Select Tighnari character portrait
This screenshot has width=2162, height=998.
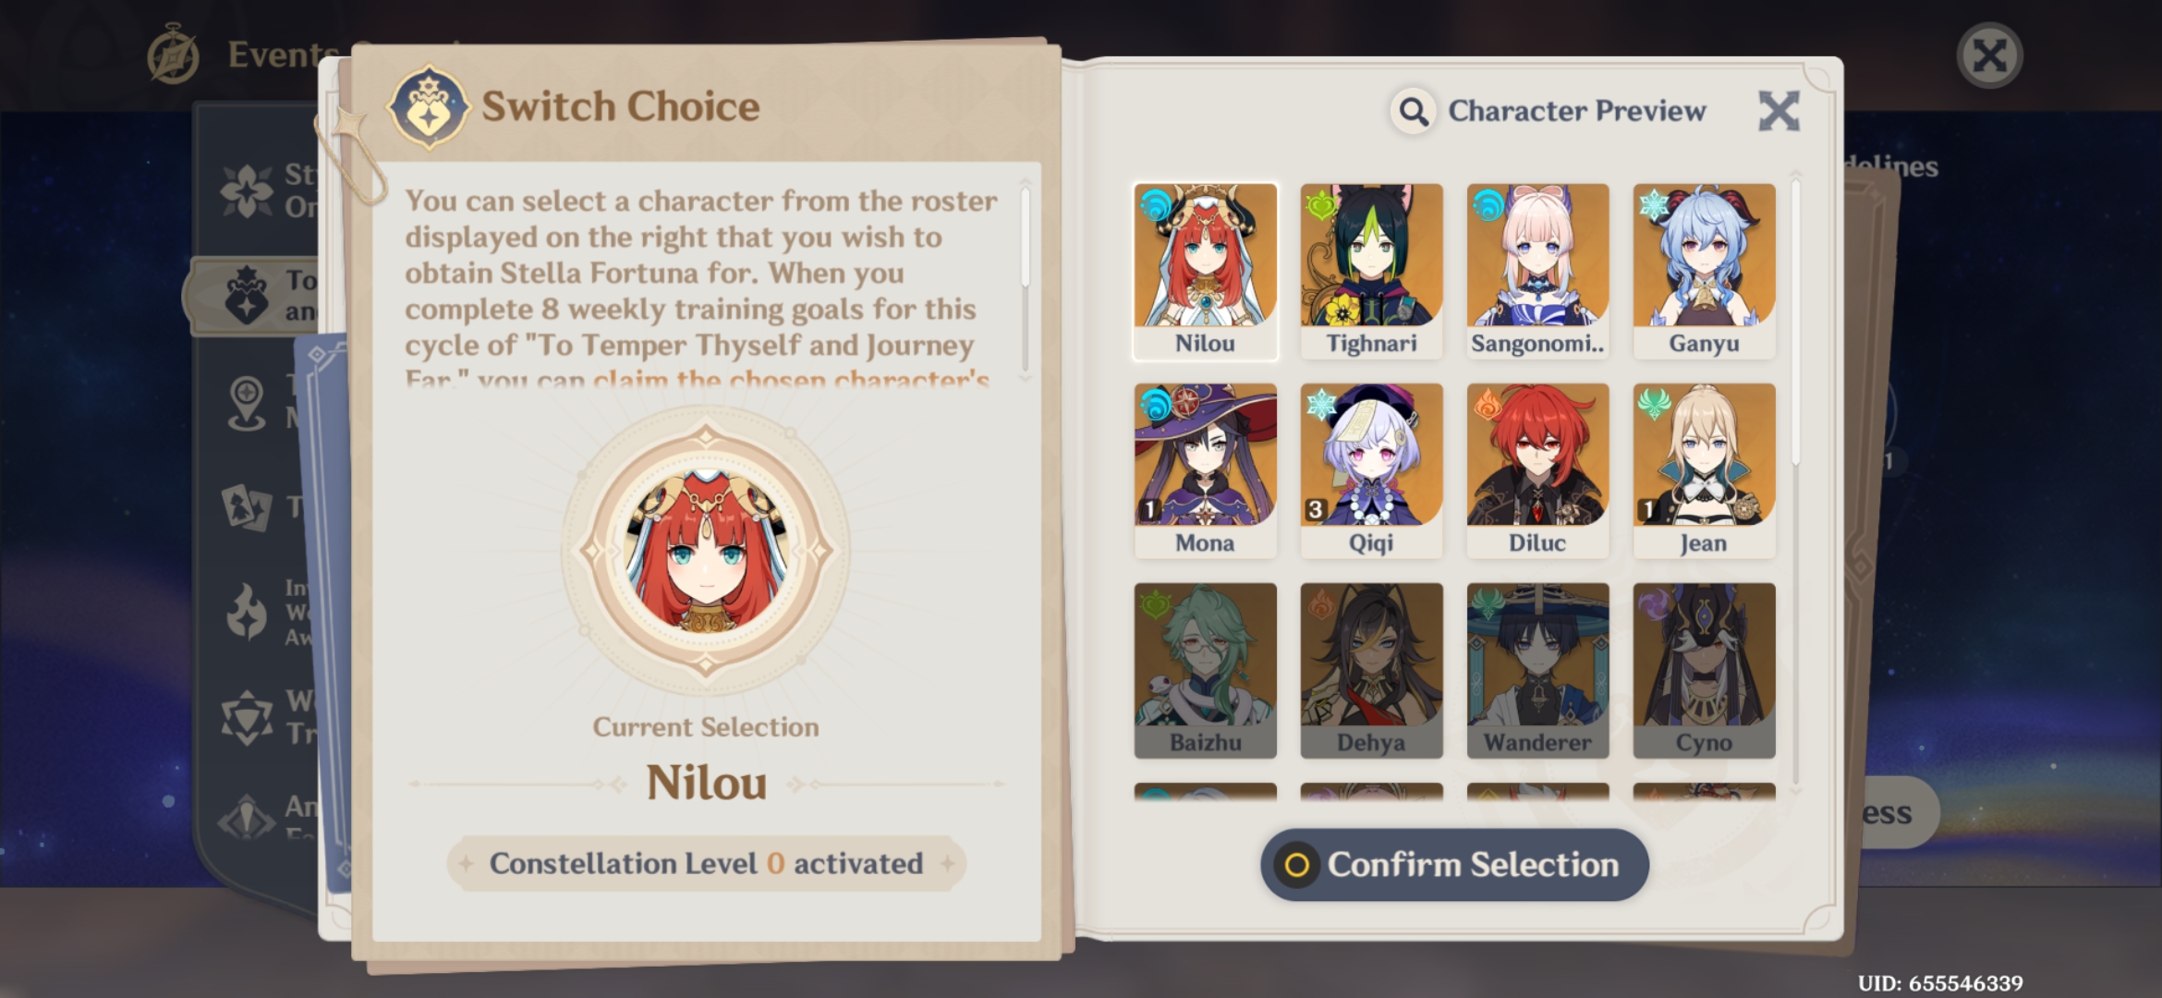(x=1371, y=271)
